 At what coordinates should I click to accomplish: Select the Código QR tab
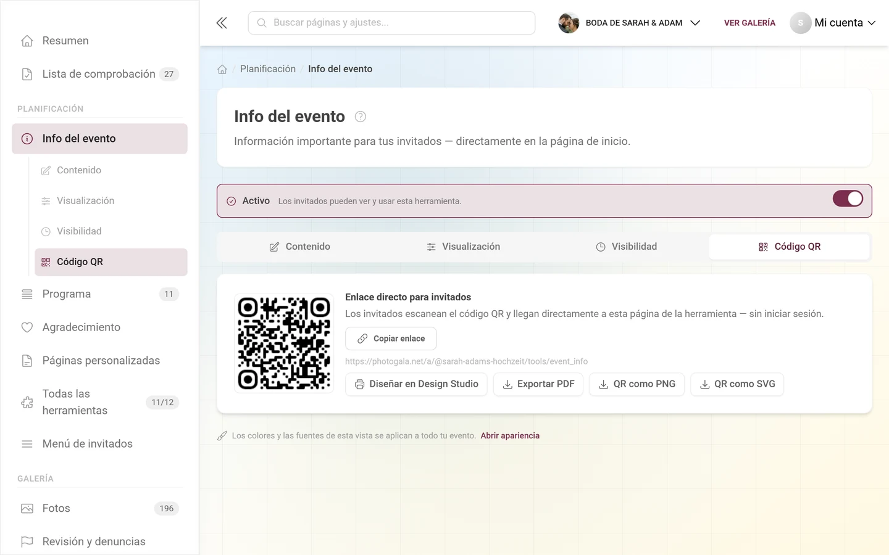[x=790, y=247]
